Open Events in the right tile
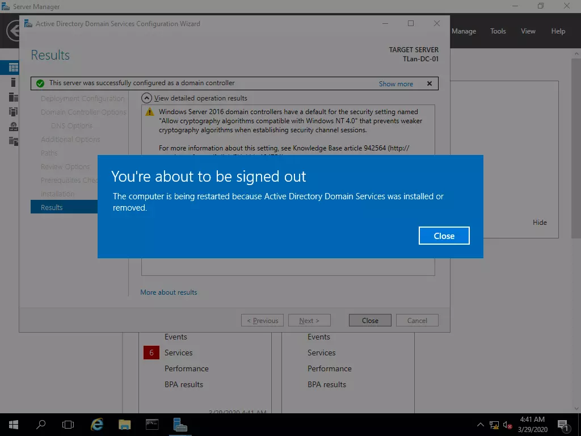This screenshot has width=581, height=436. click(x=319, y=337)
